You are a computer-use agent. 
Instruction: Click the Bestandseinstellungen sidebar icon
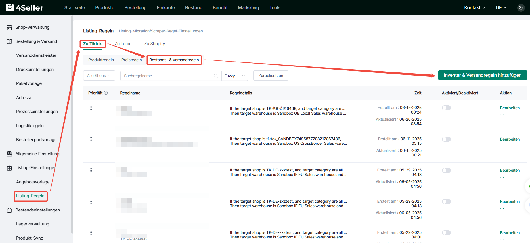tap(9, 210)
